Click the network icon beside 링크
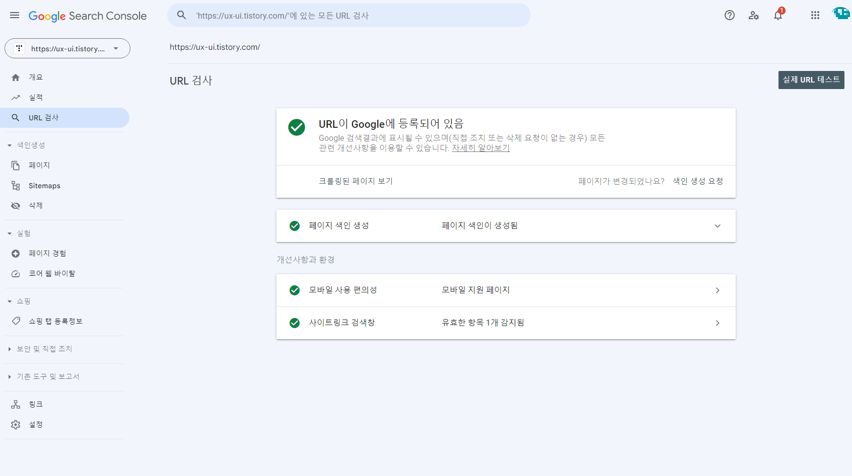The width and height of the screenshot is (852, 476). pyautogui.click(x=16, y=405)
